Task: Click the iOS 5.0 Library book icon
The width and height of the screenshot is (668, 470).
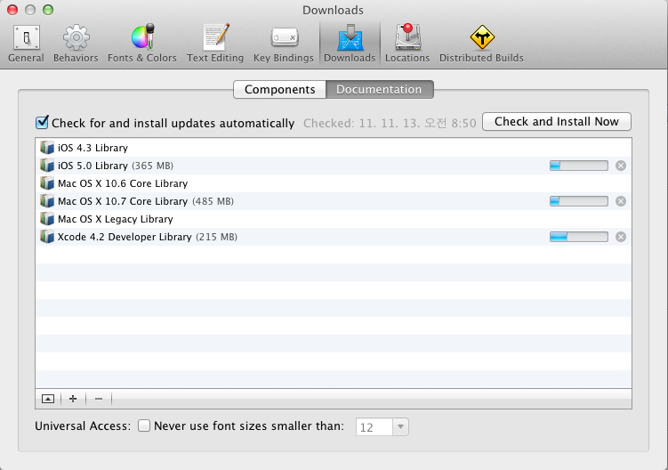Action: pos(47,166)
